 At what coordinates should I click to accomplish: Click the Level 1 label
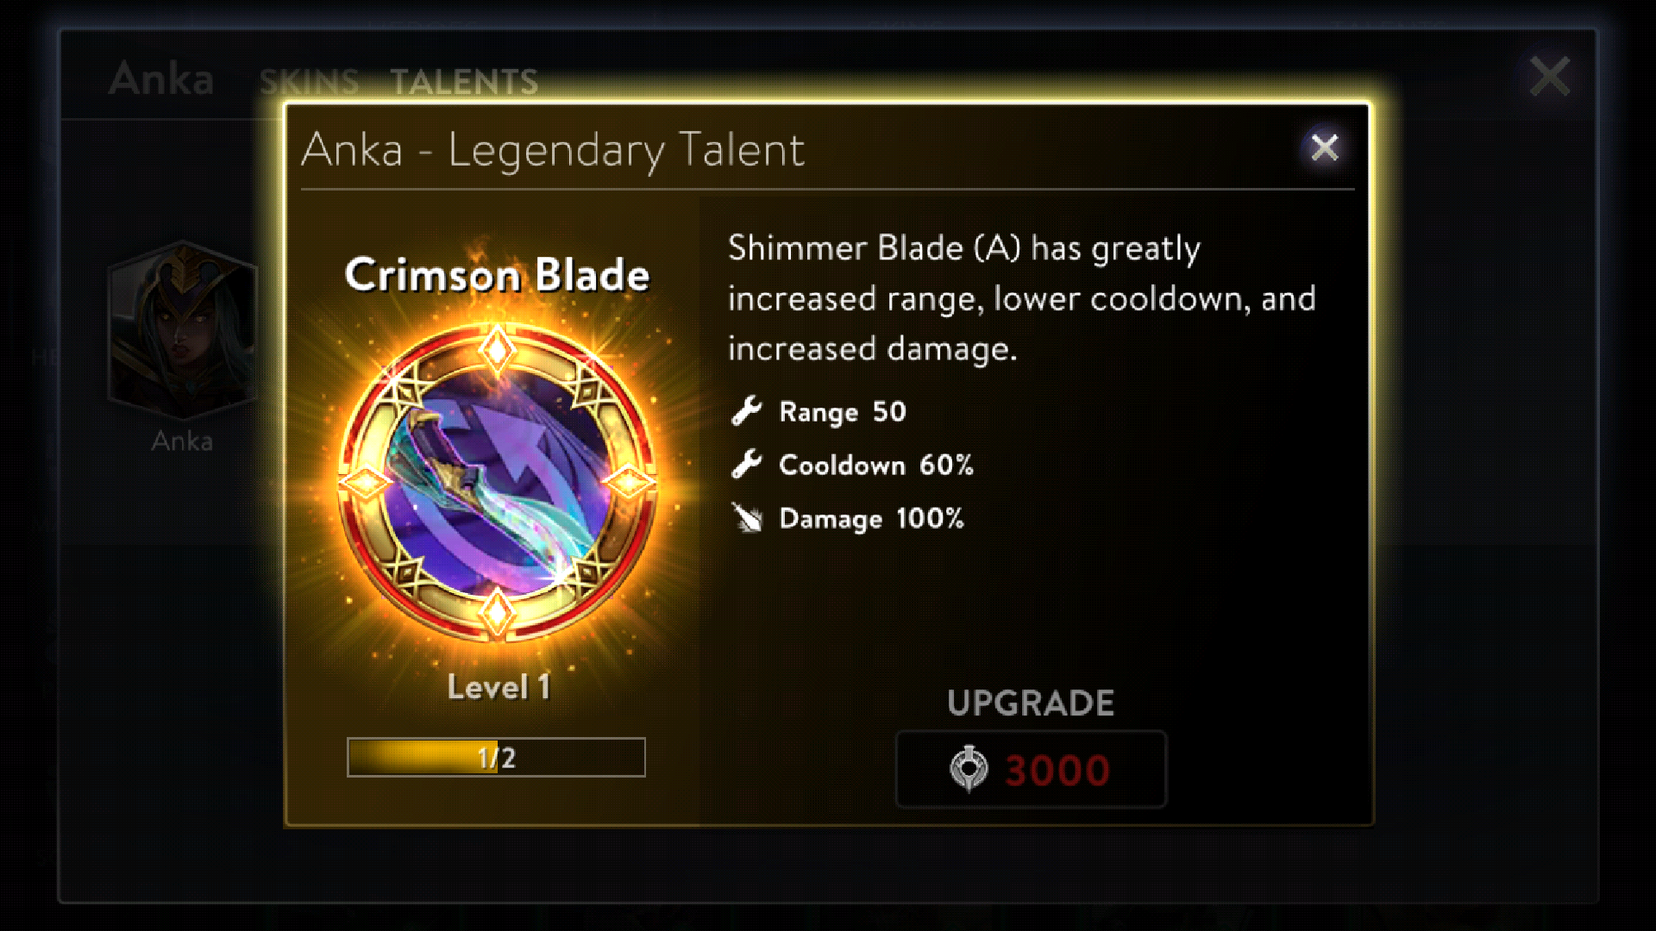click(x=499, y=687)
